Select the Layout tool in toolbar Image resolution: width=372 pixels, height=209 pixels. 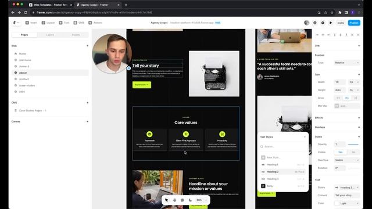tap(48, 23)
